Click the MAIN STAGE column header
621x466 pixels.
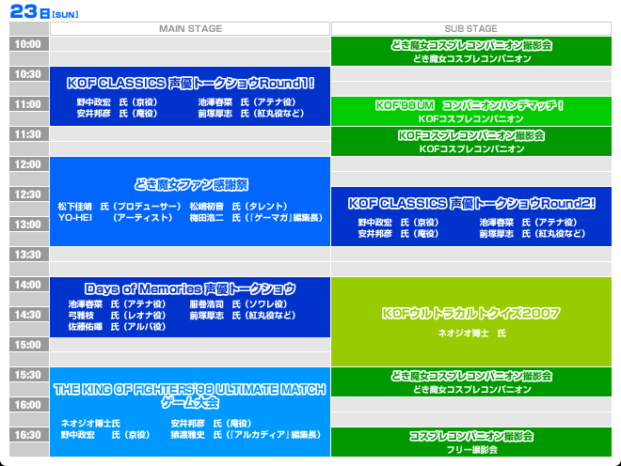[190, 29]
